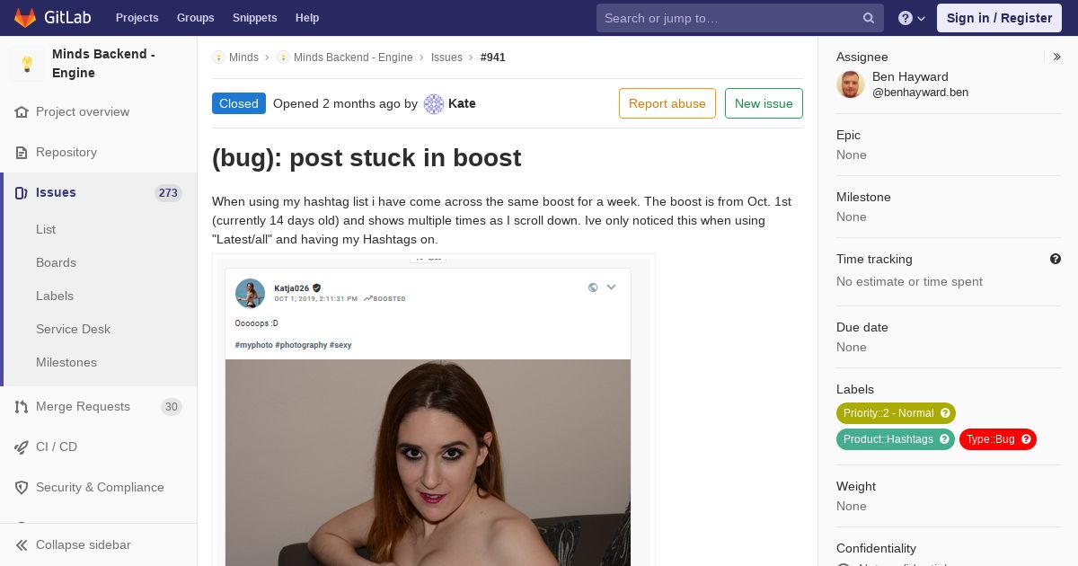
Task: Click the CI / CD rocket icon
Action: click(22, 447)
